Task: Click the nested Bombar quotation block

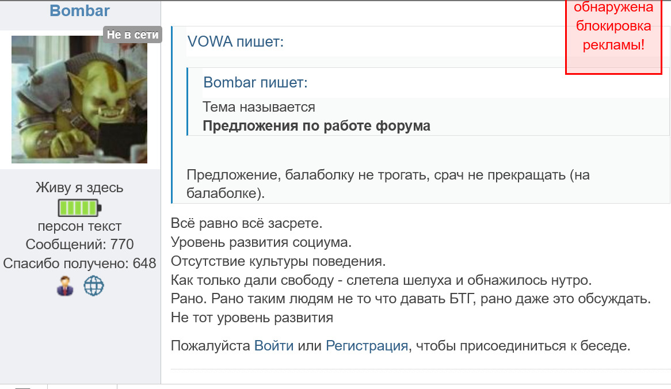Action: pyautogui.click(x=403, y=104)
